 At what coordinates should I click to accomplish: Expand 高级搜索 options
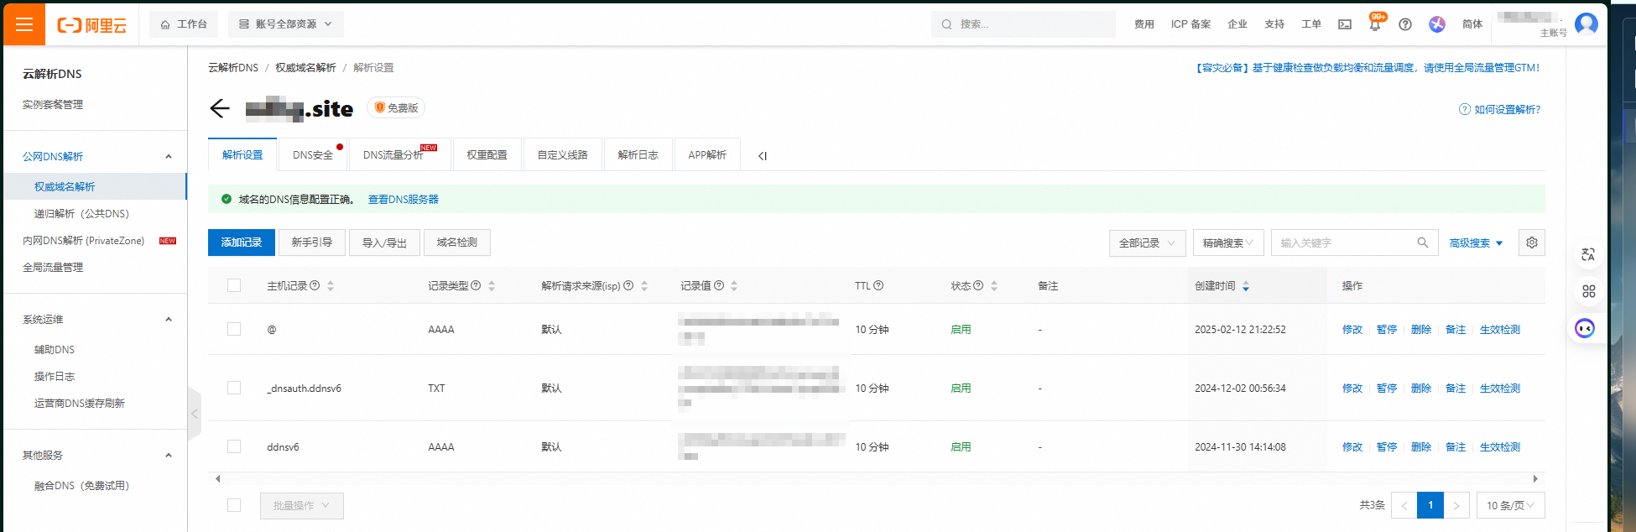coord(1476,243)
